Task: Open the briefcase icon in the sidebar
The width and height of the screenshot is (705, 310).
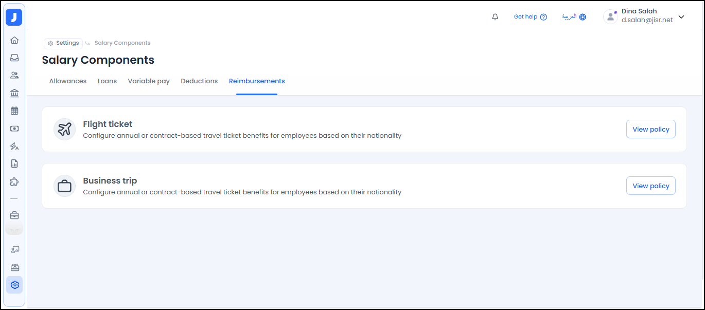Action: [x=14, y=215]
